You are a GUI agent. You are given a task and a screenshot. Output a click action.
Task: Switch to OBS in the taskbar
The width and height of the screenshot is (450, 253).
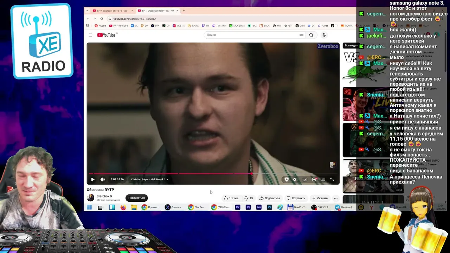point(322,207)
